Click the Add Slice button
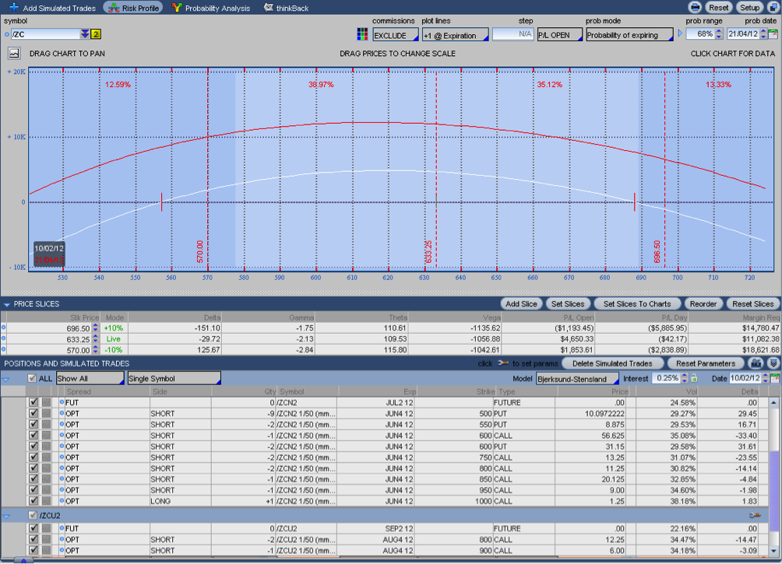The width and height of the screenshot is (782, 564). pyautogui.click(x=522, y=303)
